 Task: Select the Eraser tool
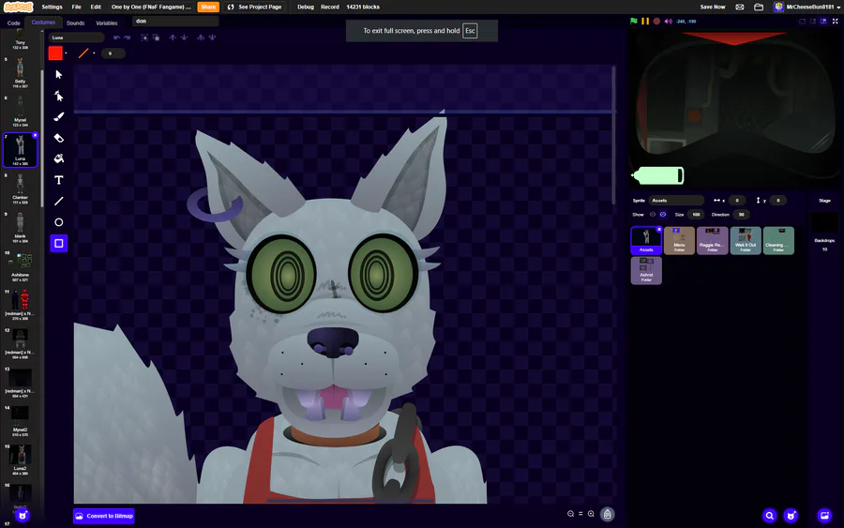59,138
